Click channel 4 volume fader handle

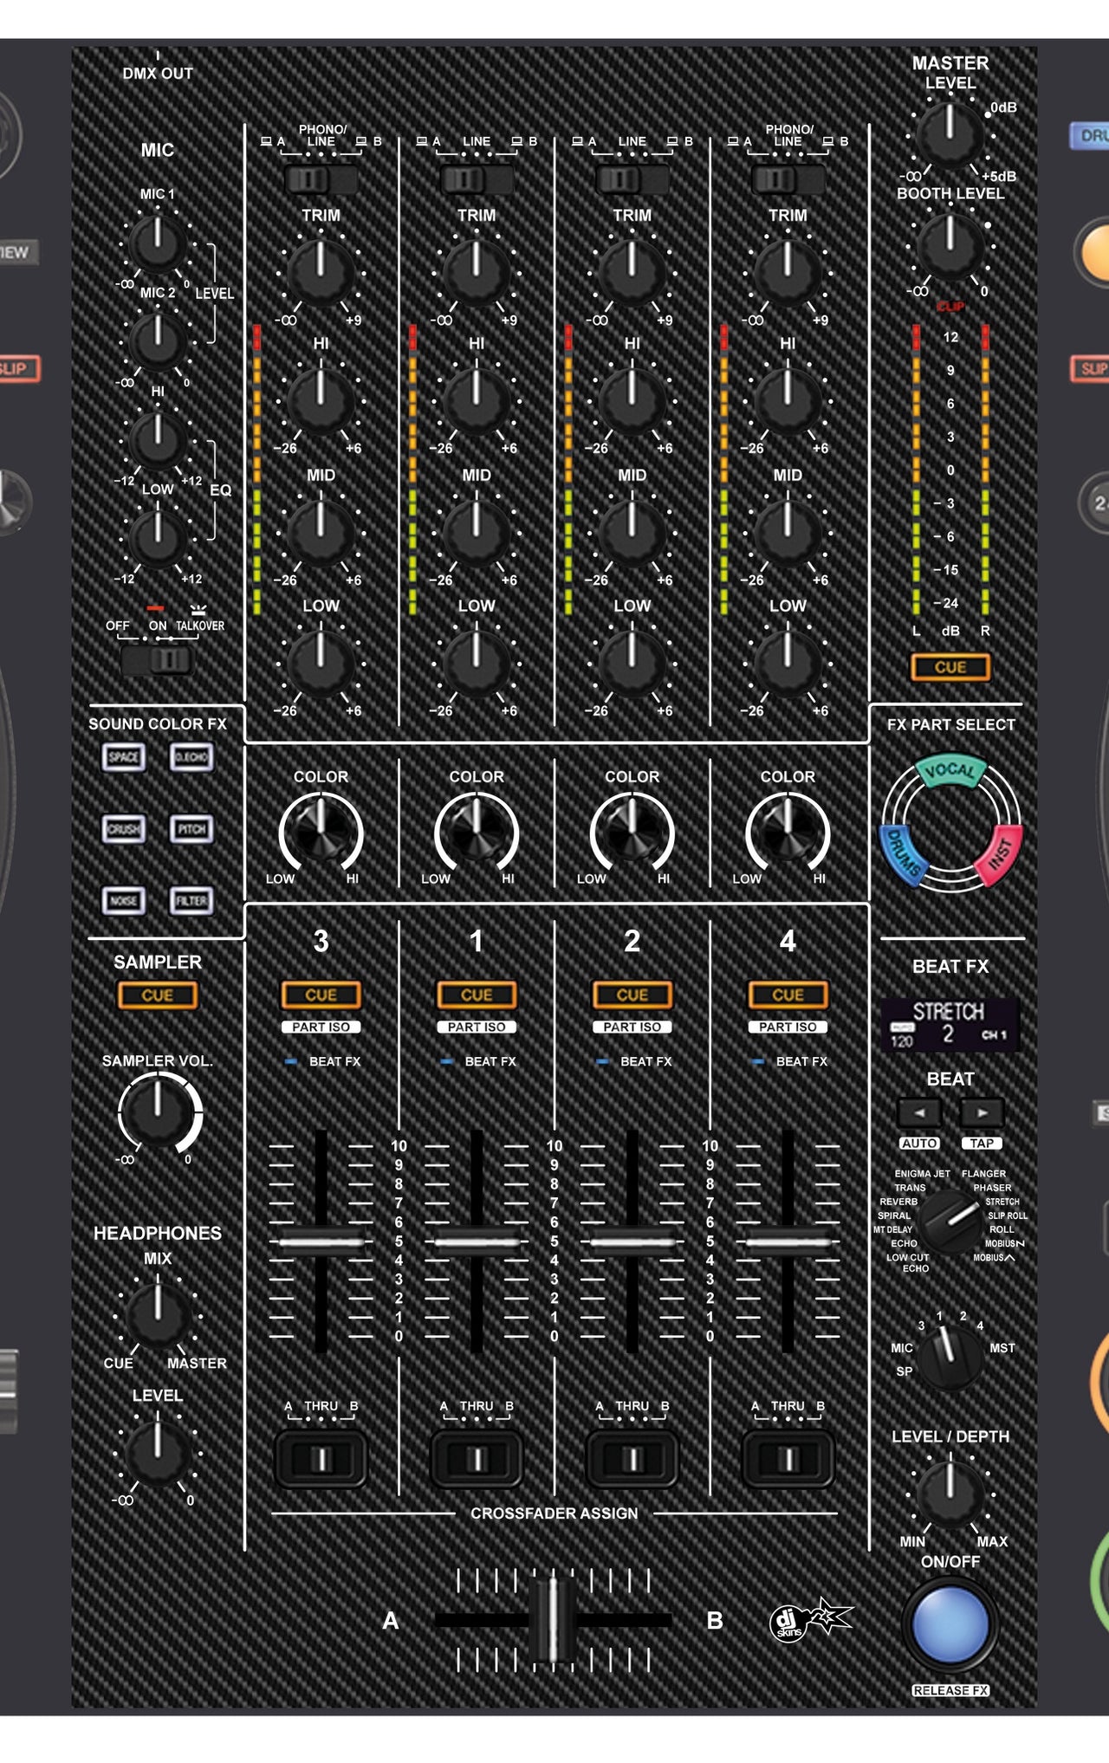point(788,1241)
